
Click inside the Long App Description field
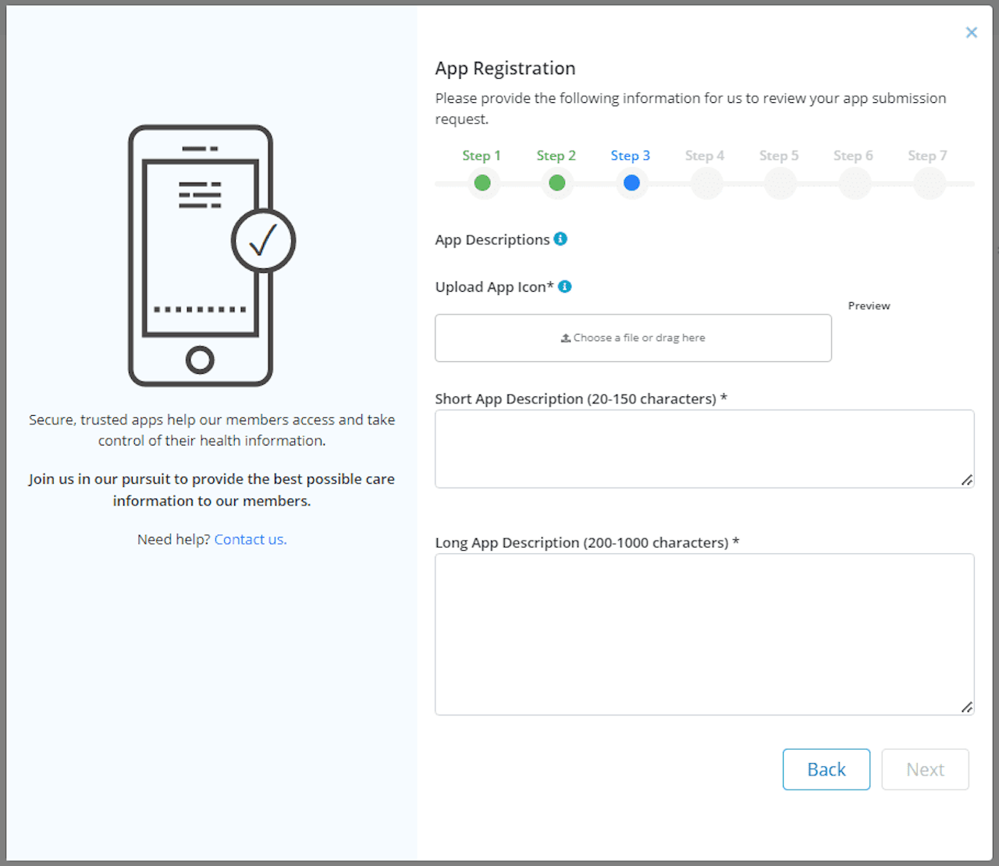click(x=704, y=634)
